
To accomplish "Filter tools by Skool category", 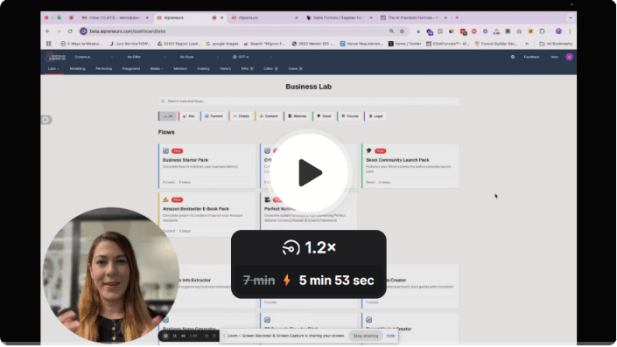I will (324, 116).
